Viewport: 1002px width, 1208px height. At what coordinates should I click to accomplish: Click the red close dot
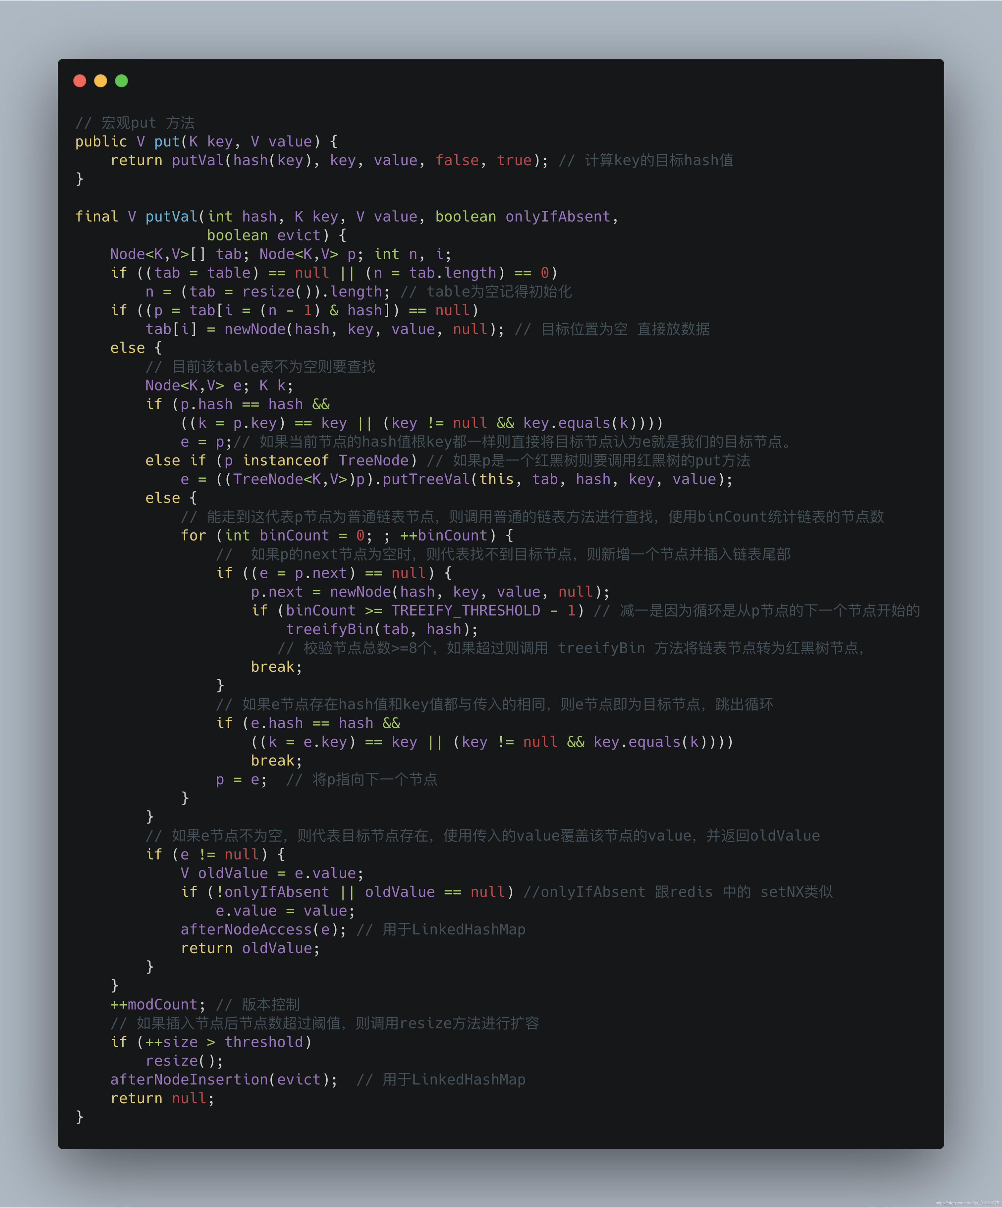point(80,80)
